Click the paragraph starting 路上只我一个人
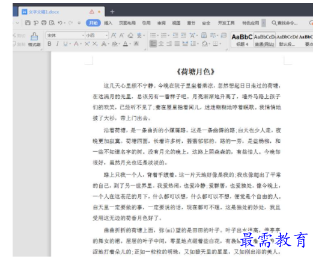 (187, 196)
